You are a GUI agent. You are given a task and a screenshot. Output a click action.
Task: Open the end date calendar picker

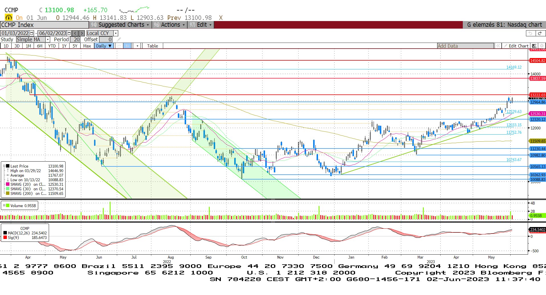(x=69, y=33)
